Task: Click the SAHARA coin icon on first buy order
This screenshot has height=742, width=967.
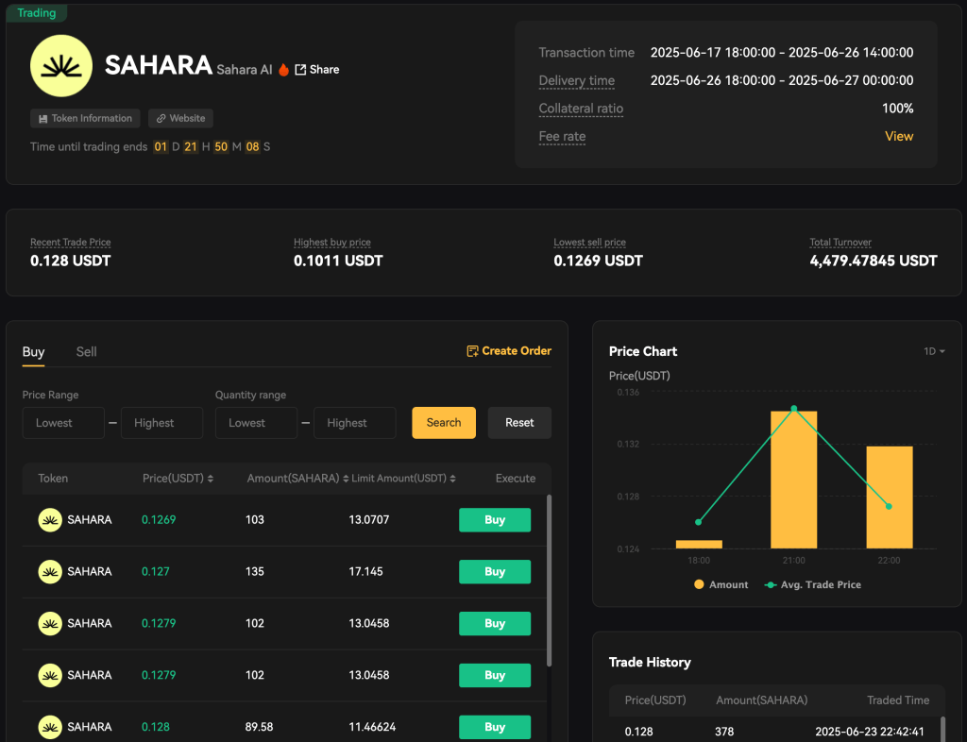Action: 50,519
